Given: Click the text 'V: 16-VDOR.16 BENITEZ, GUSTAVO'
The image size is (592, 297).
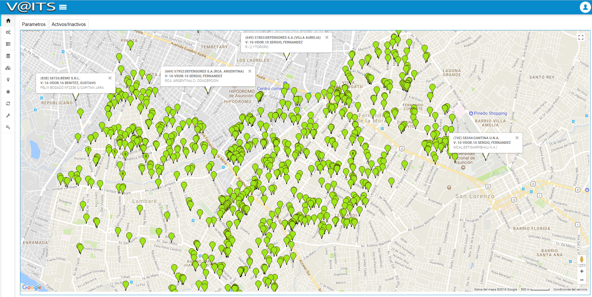Looking at the screenshot, I should (68, 83).
